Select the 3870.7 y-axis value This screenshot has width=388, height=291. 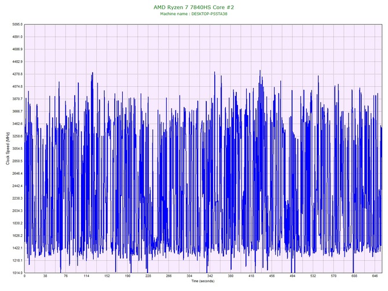tap(17, 99)
